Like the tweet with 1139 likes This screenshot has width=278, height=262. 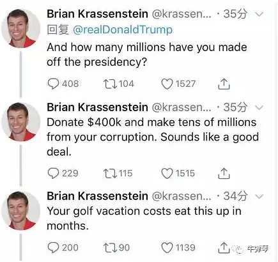[x=167, y=248]
